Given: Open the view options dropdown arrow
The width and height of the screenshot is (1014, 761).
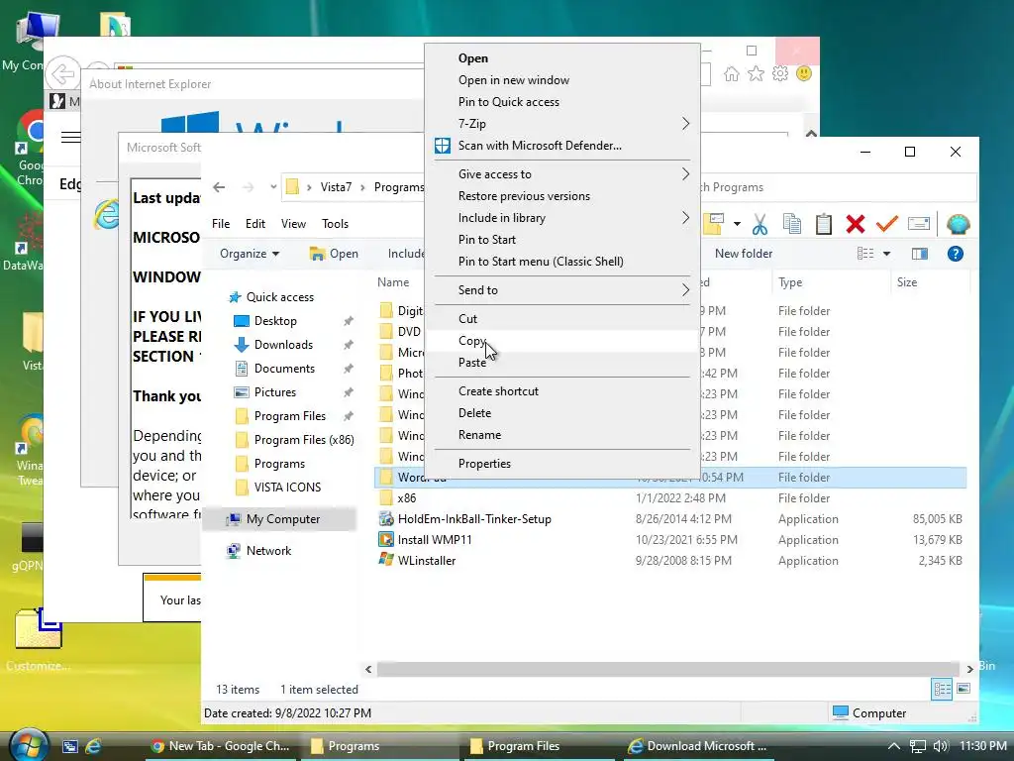Looking at the screenshot, I should pyautogui.click(x=886, y=254).
